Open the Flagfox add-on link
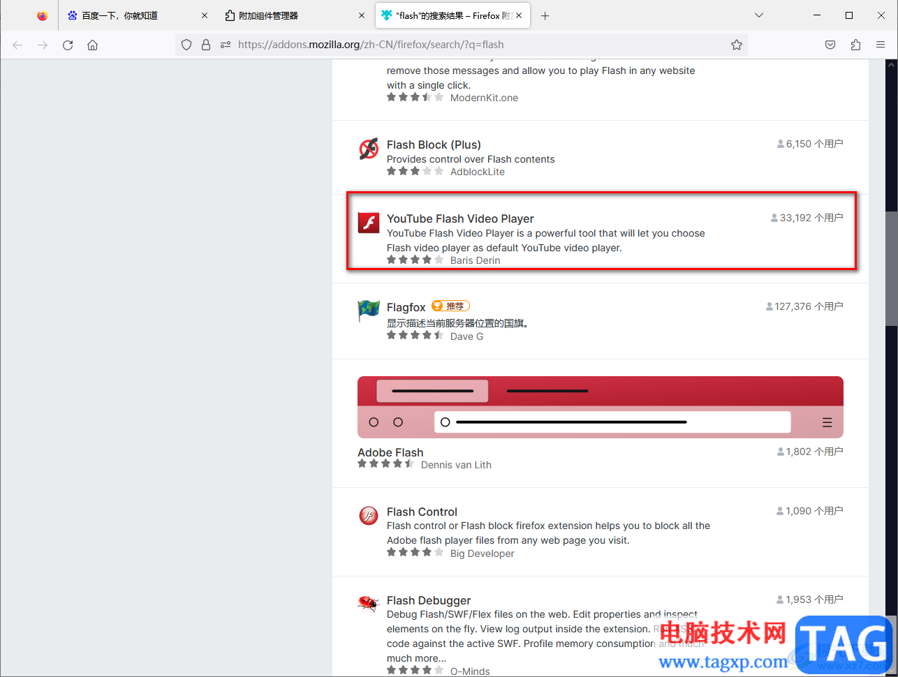 406,307
